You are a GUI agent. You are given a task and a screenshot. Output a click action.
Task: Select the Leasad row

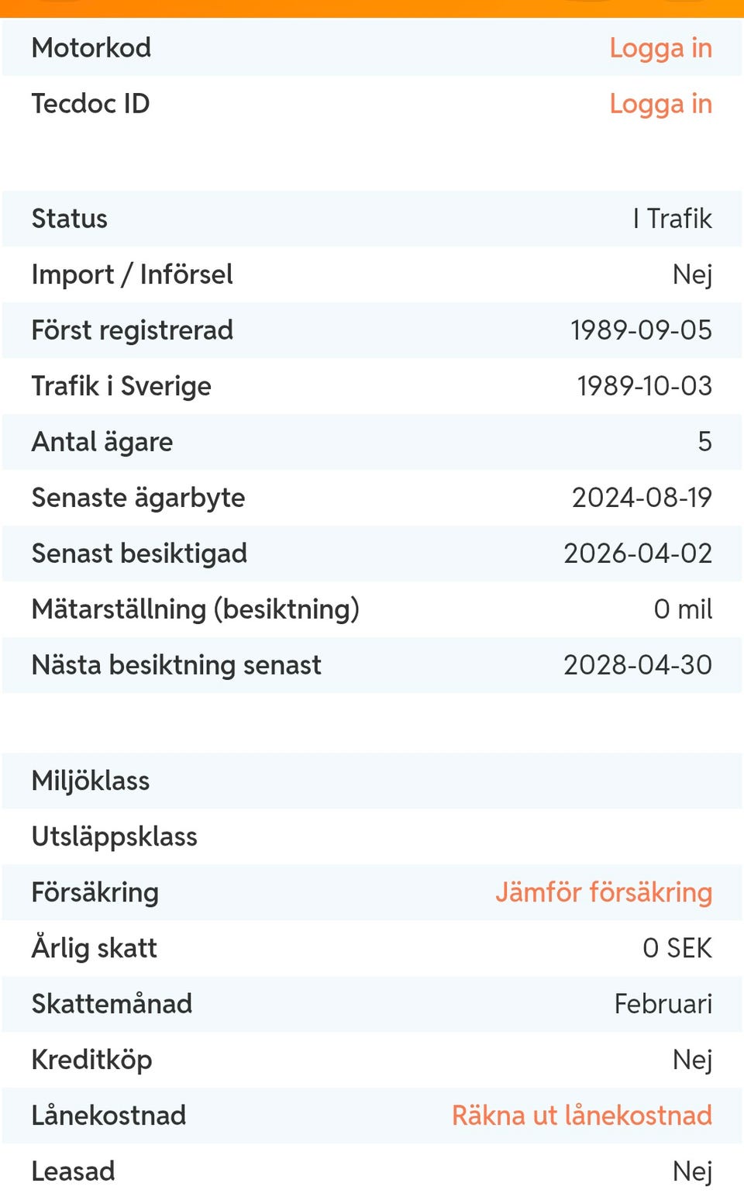point(372,1171)
